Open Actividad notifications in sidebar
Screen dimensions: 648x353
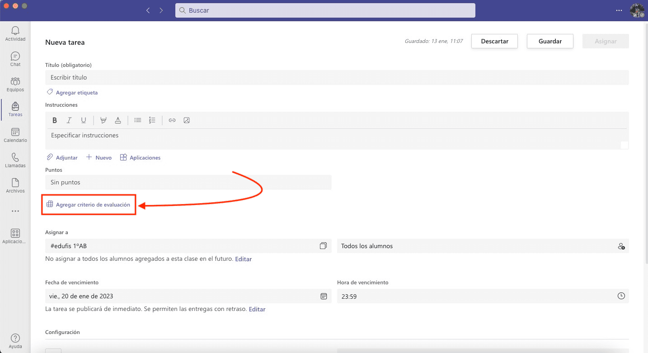(15, 33)
